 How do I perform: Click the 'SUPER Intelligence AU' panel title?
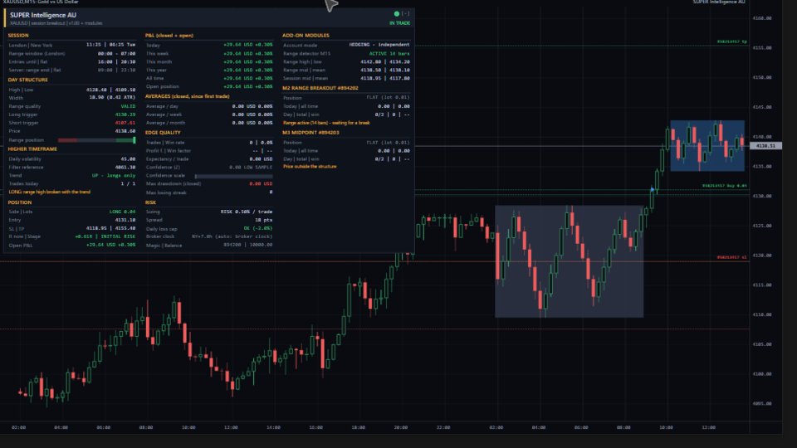pos(43,15)
